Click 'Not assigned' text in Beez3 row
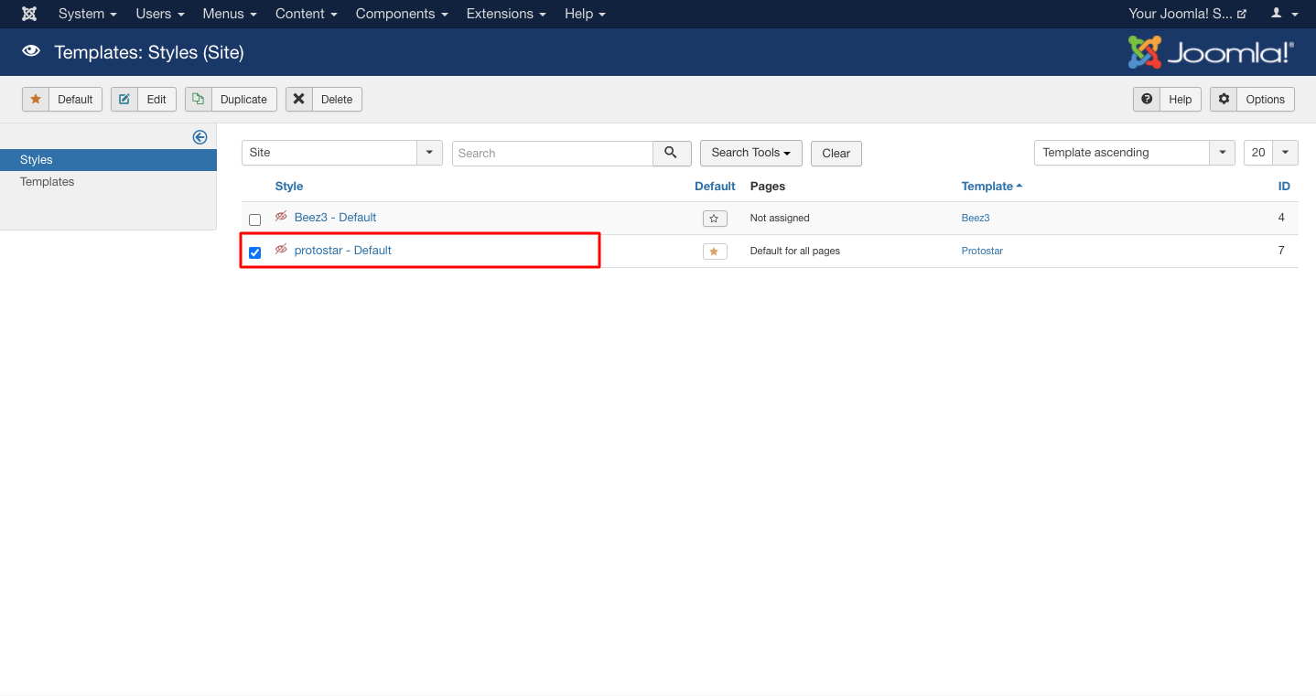Viewport: 1316px width, 696px height. pos(780,218)
